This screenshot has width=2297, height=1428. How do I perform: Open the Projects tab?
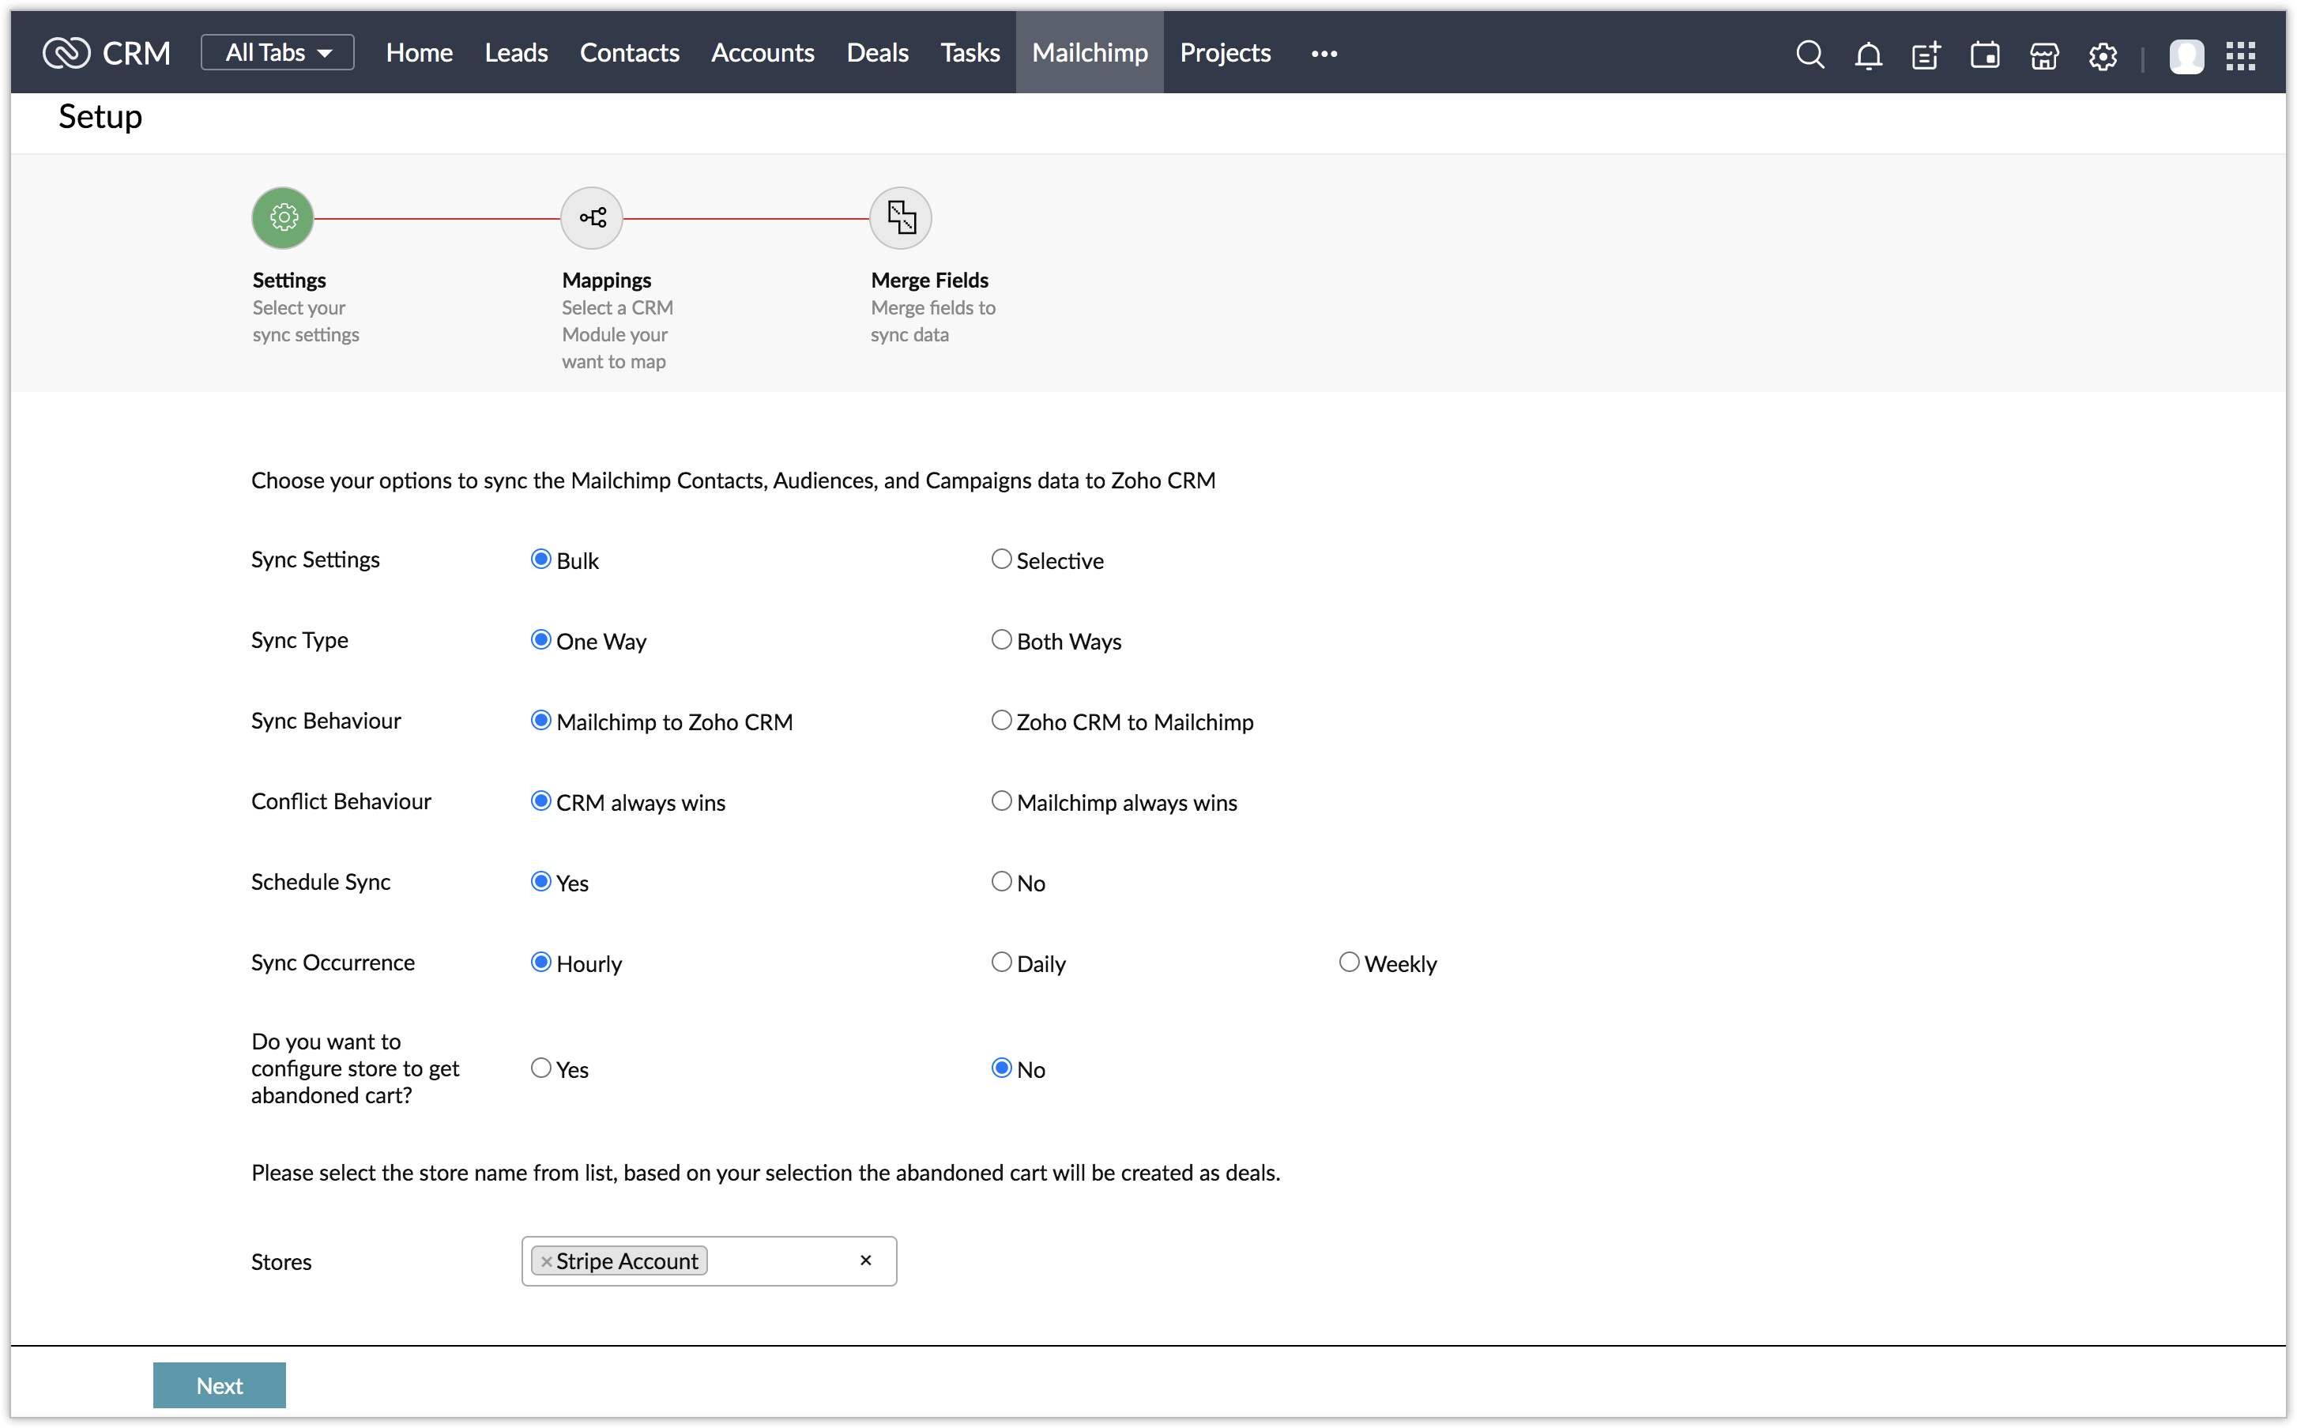(x=1225, y=52)
